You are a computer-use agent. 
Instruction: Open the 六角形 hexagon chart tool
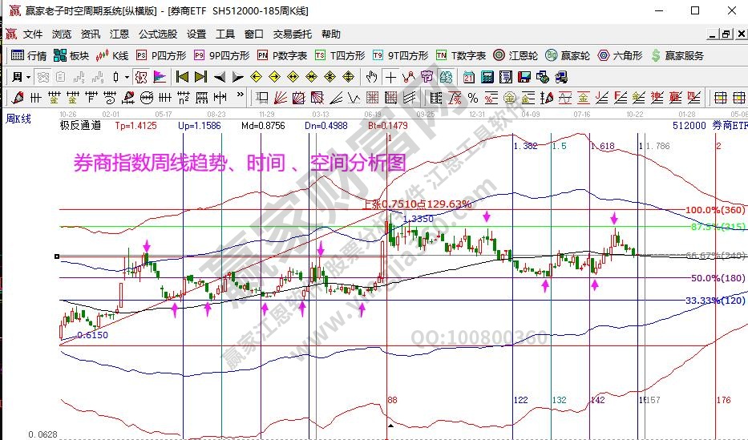[620, 55]
